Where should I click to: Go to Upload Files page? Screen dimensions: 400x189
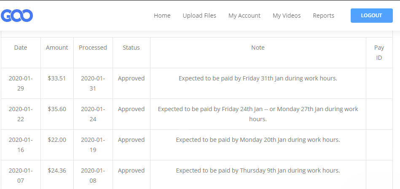199,16
